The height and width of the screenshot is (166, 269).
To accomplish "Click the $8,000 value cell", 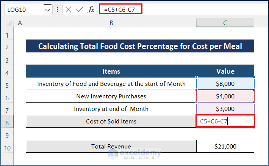I will [x=225, y=84].
